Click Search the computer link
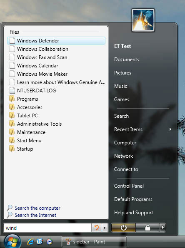This screenshot has width=185, height=248. pyautogui.click(x=37, y=208)
